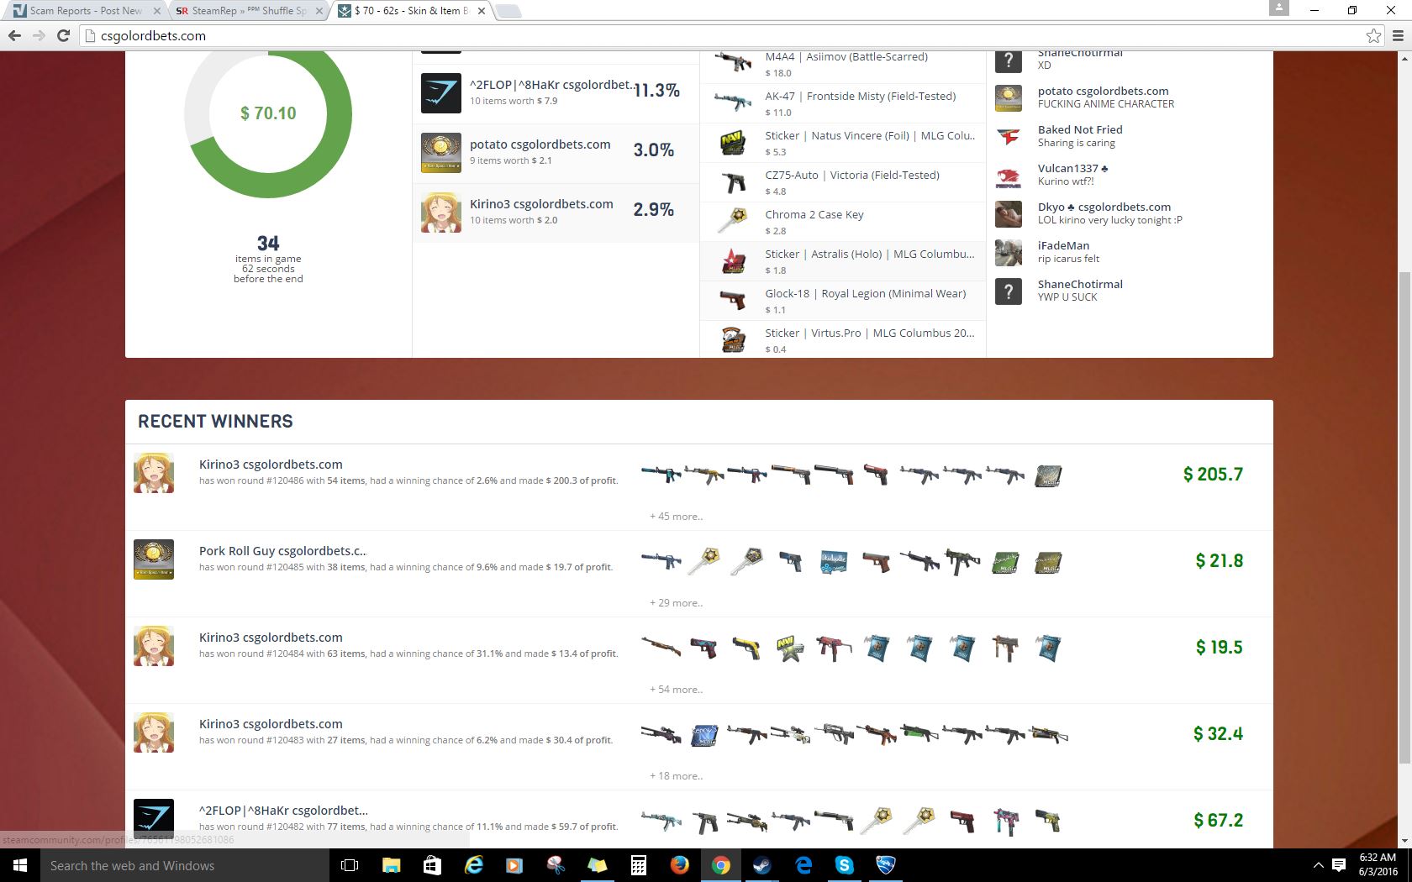The width and height of the screenshot is (1412, 882).
Task: Open Chrome menu hamburger icon
Action: coord(1398,35)
